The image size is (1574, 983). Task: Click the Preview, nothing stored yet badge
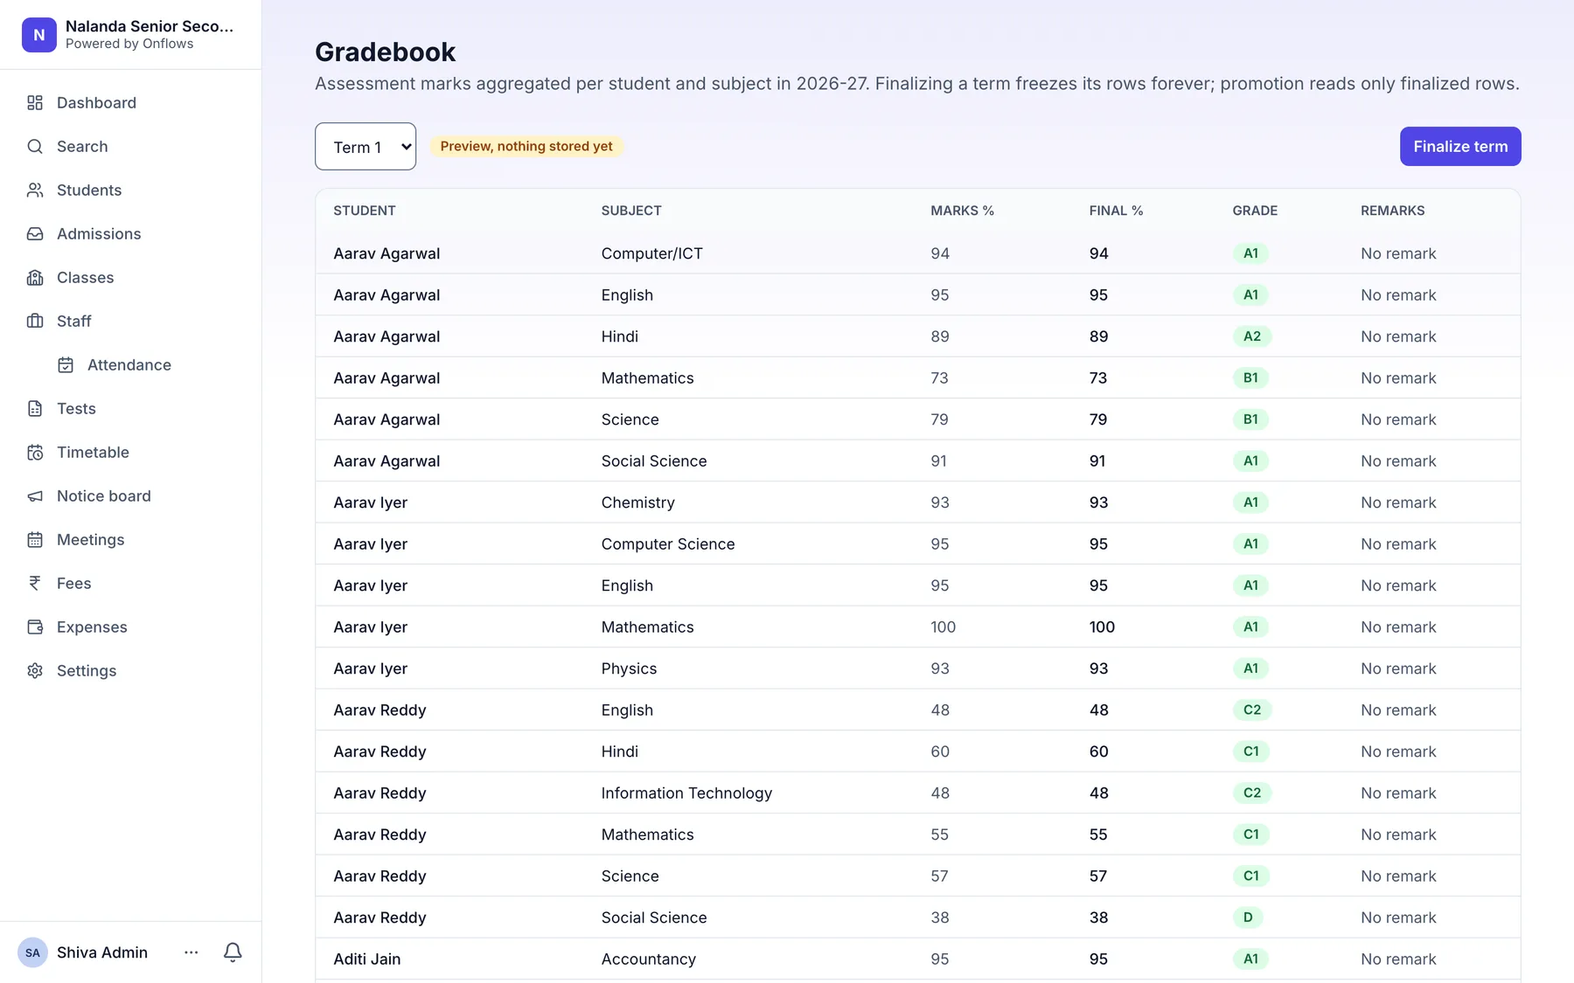point(526,147)
